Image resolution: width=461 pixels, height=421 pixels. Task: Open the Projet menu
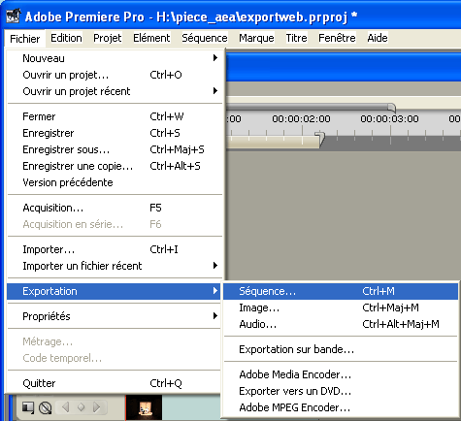pos(108,38)
